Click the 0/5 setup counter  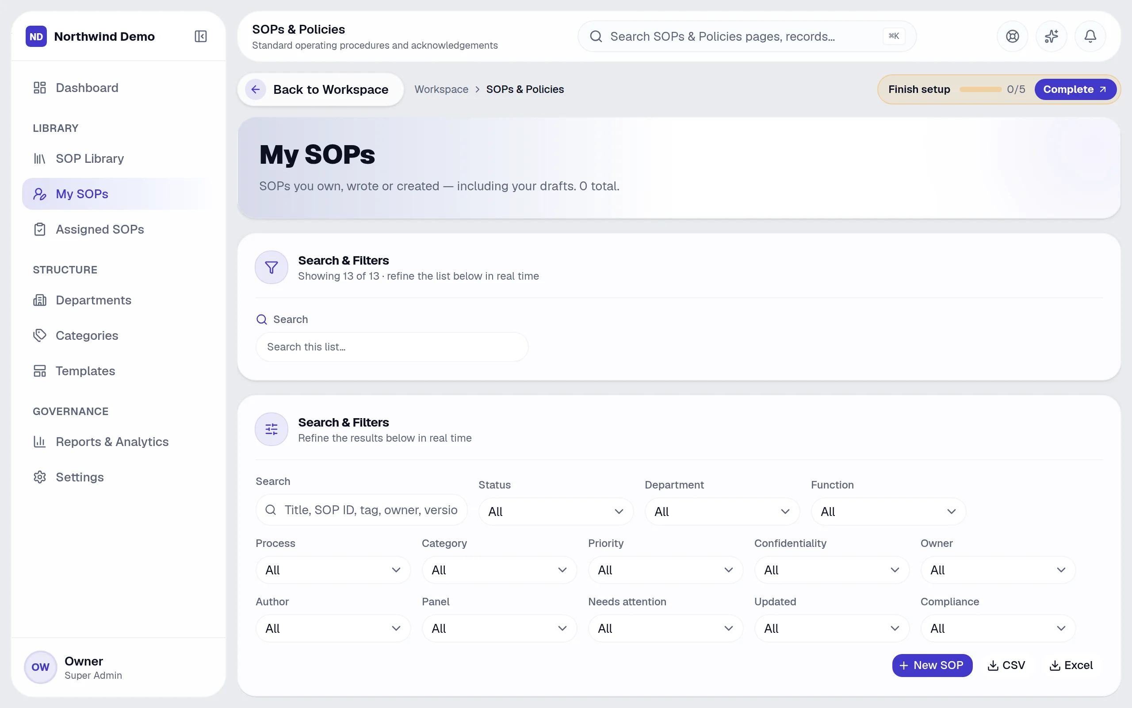(1016, 89)
